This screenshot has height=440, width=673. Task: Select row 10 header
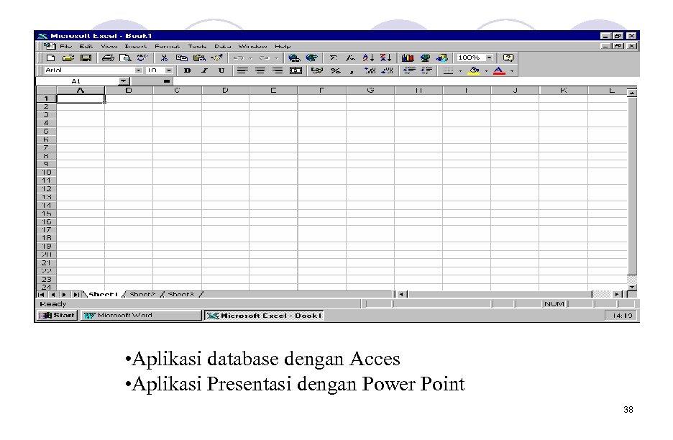click(x=46, y=172)
